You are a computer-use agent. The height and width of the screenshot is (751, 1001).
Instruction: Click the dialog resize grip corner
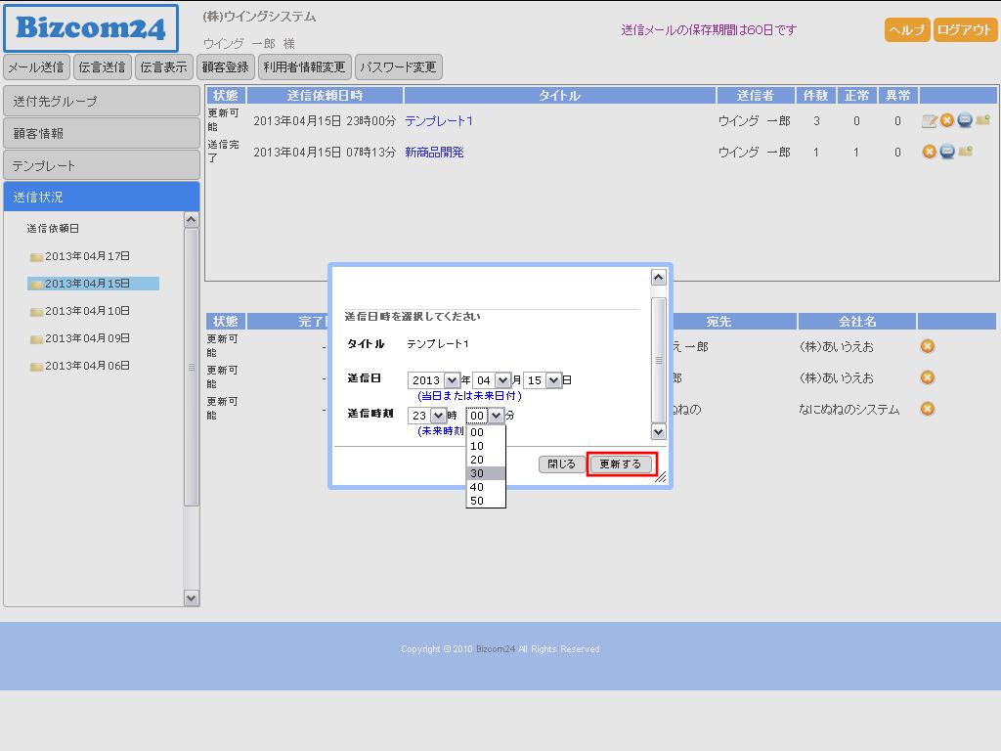(661, 477)
